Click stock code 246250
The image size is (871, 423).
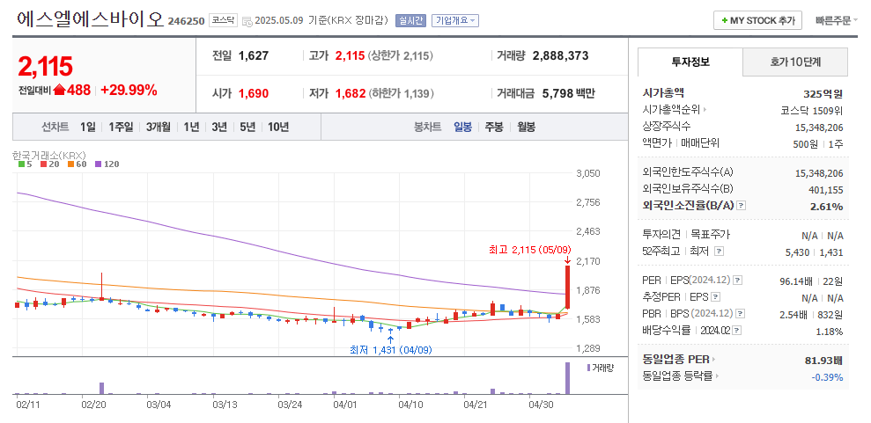click(187, 22)
